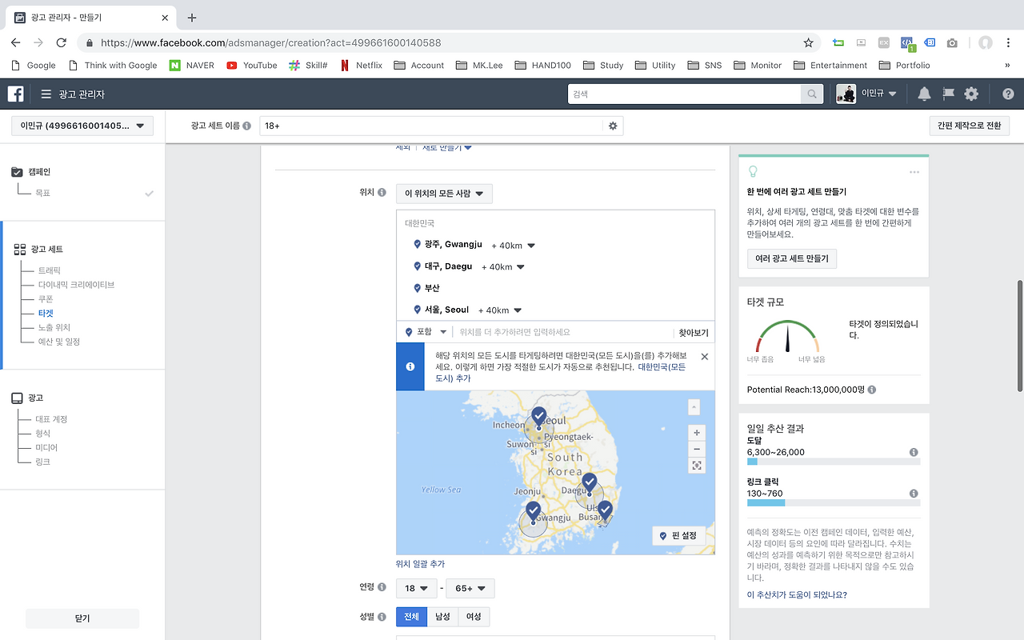Open the minimum age 18 dropdown
1024x640 pixels.
click(x=417, y=589)
